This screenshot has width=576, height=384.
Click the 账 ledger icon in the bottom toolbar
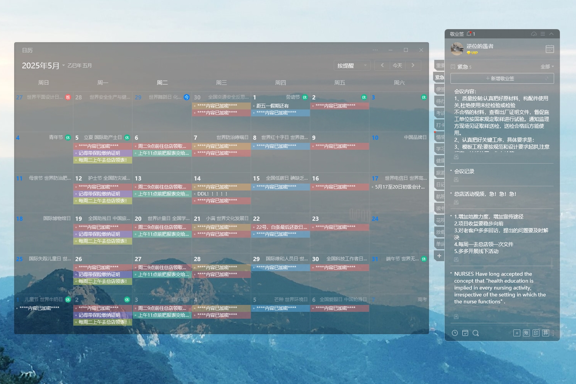pos(526,333)
